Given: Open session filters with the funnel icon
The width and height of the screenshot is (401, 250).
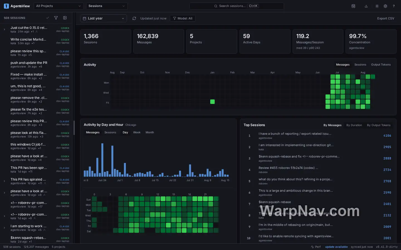Looking at the screenshot, I should click(56, 18).
